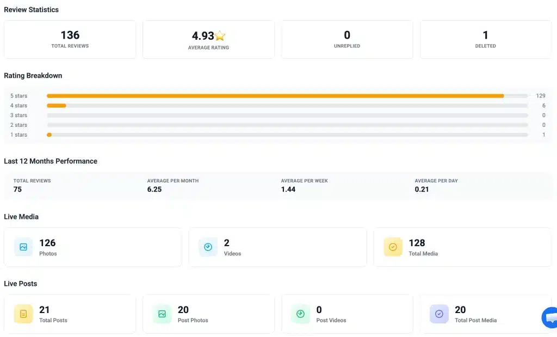Click the 2 stars rating bar
Image resolution: width=557 pixels, height=337 pixels.
pyautogui.click(x=287, y=125)
